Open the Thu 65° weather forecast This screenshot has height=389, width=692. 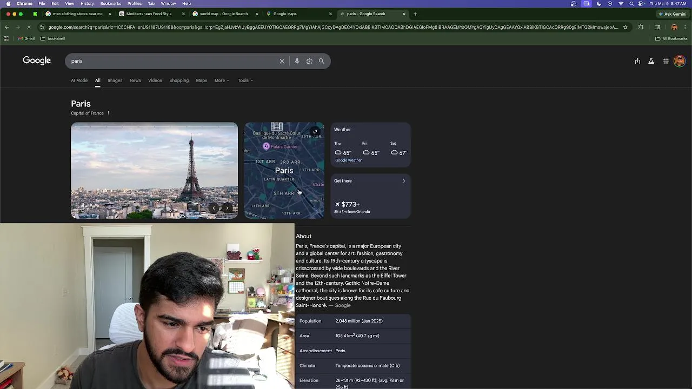[343, 149]
